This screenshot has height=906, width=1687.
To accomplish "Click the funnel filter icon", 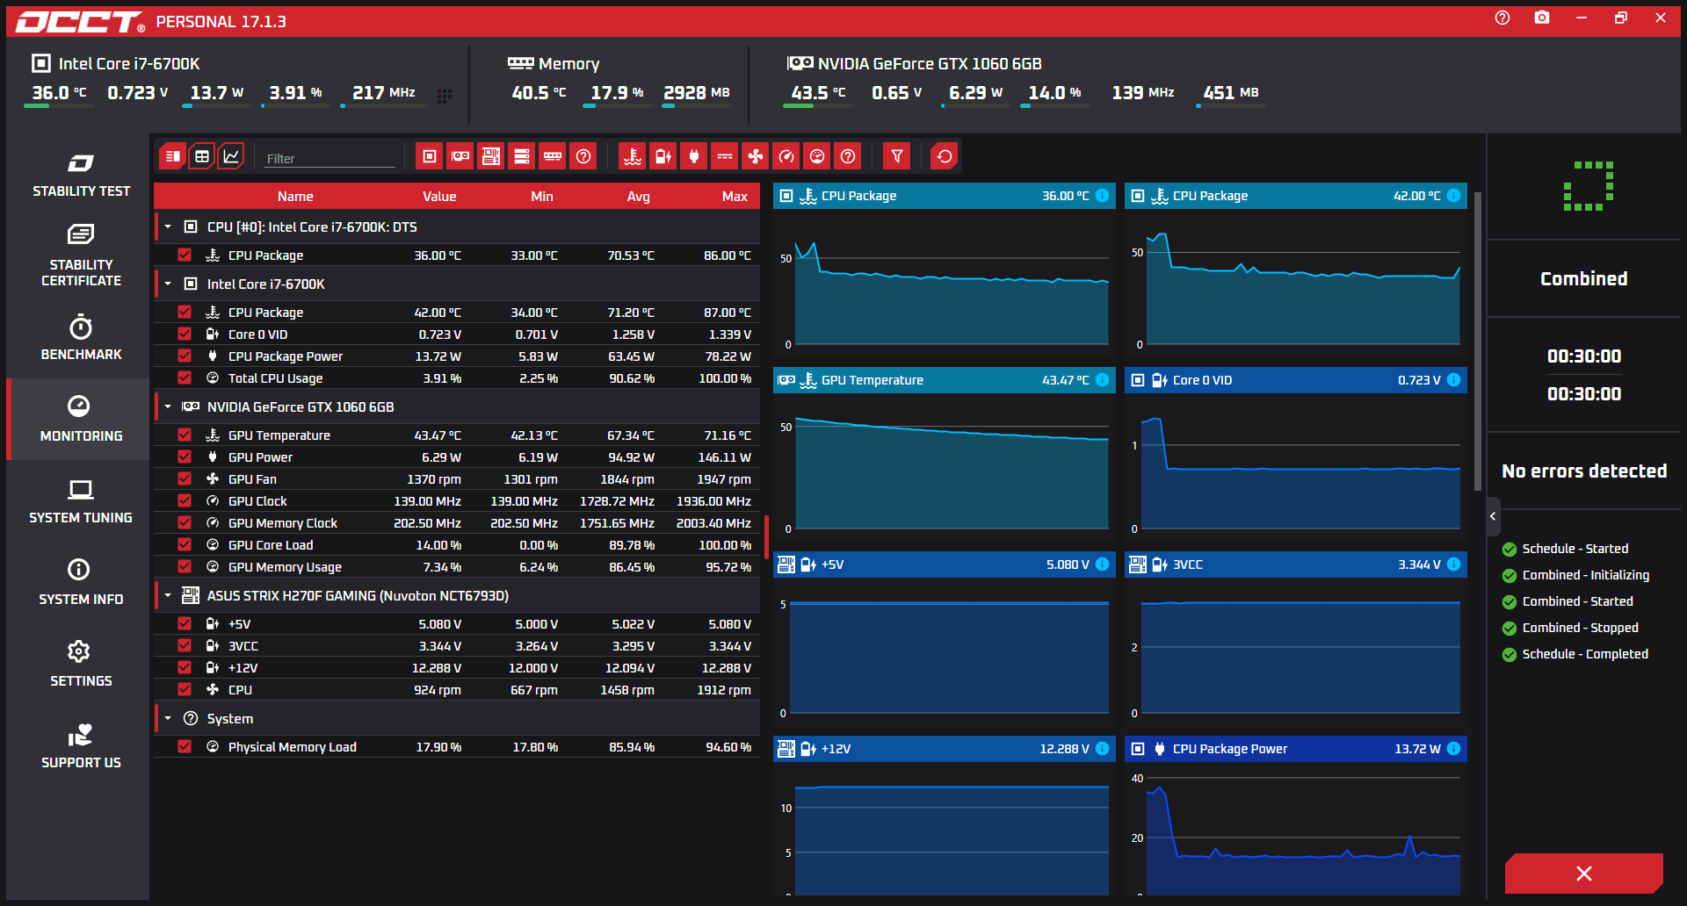I will [x=897, y=156].
